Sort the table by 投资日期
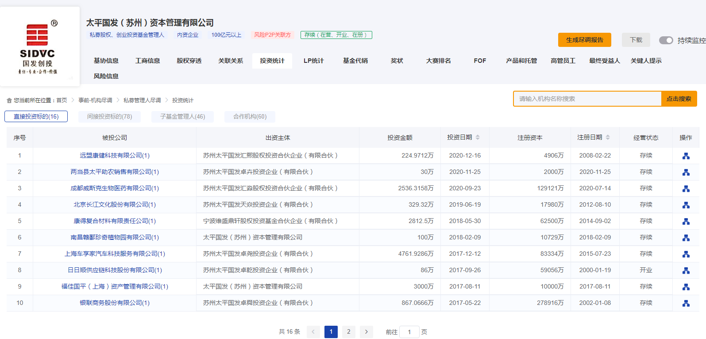706x339 pixels. (478, 138)
